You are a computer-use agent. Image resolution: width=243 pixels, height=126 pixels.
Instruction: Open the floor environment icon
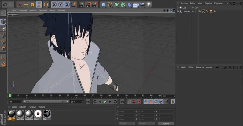click(136, 5)
